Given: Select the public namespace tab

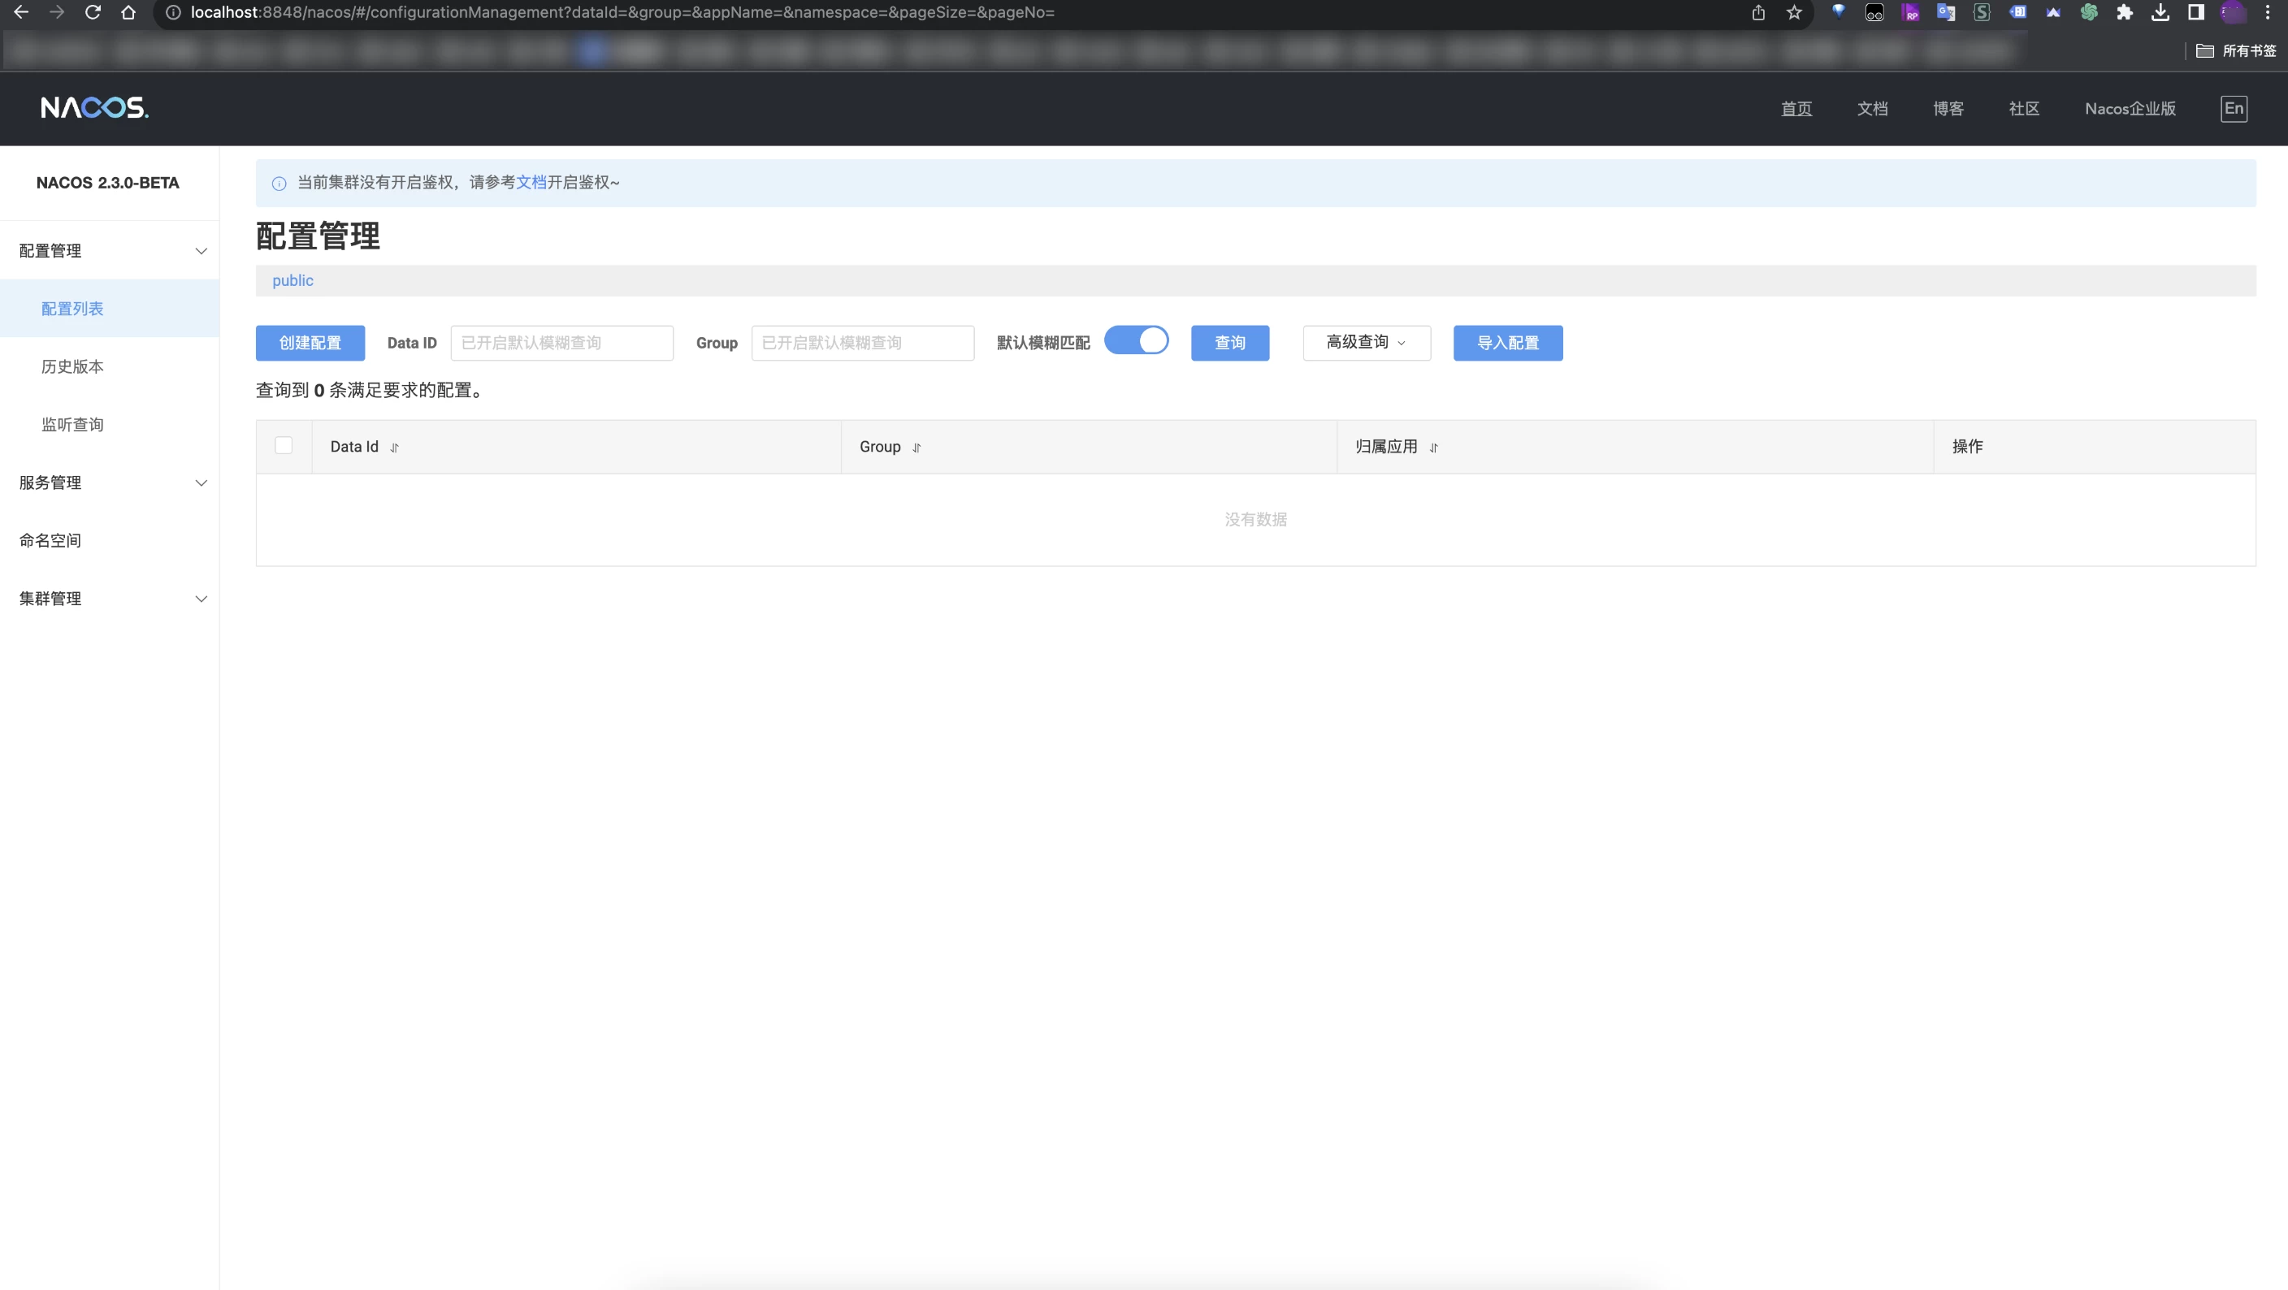Looking at the screenshot, I should (x=292, y=280).
